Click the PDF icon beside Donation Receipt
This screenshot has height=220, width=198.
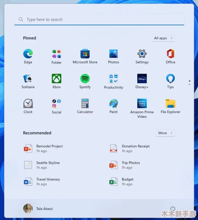[x=113, y=148]
